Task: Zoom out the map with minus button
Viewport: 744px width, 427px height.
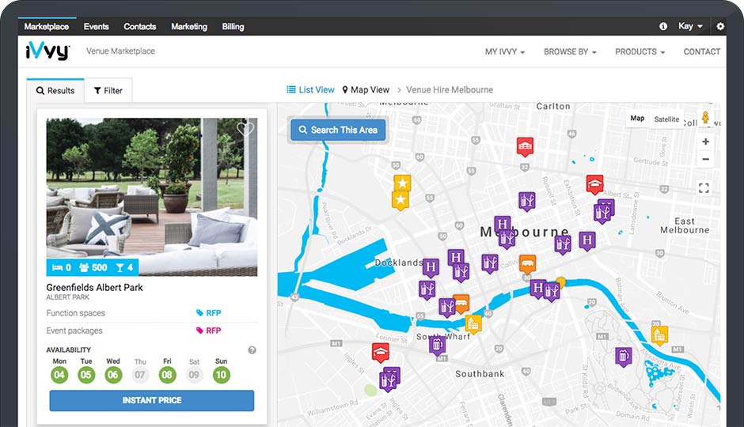Action: [705, 159]
